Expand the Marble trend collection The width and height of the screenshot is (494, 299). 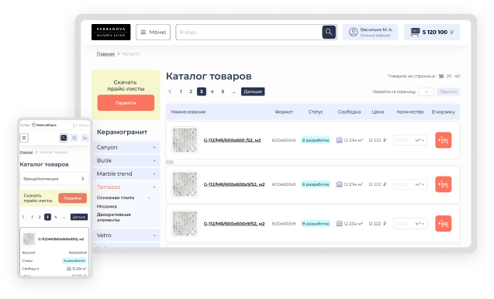(x=126, y=174)
